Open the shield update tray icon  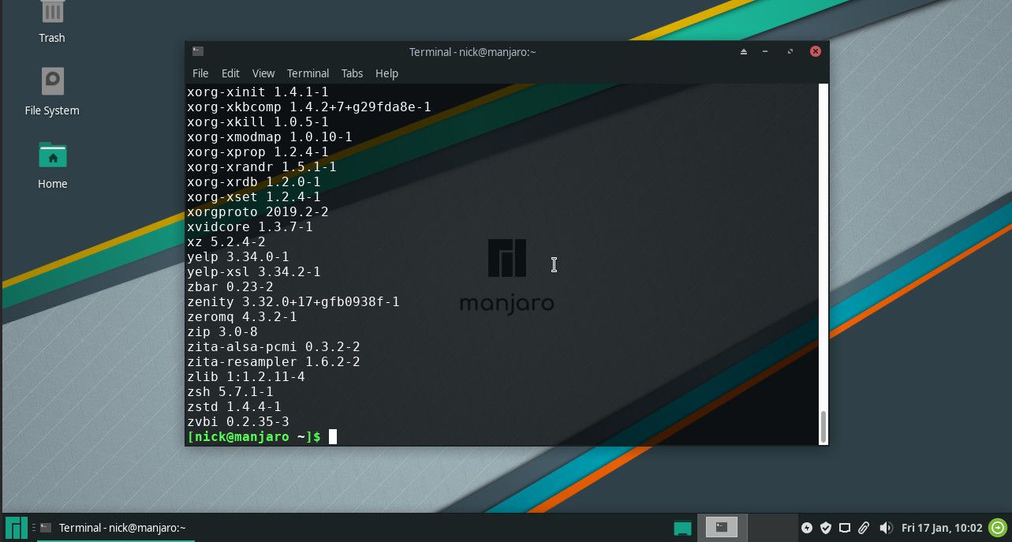[x=826, y=528]
